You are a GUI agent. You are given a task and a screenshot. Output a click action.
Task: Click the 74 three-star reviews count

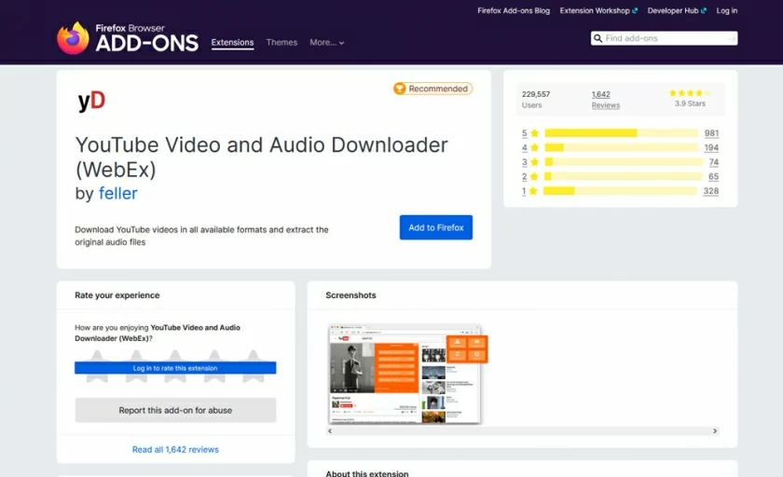(x=714, y=162)
